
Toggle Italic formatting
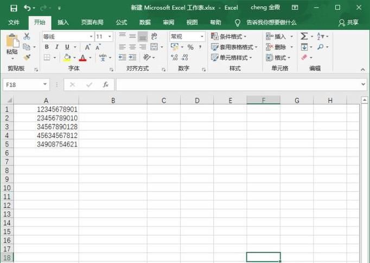pos(57,47)
